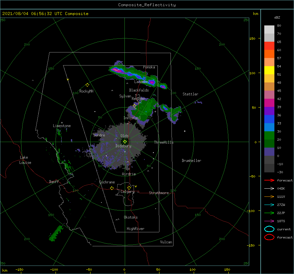
Task: Select the 65 dBZ red color swatch
Action: 269,46
